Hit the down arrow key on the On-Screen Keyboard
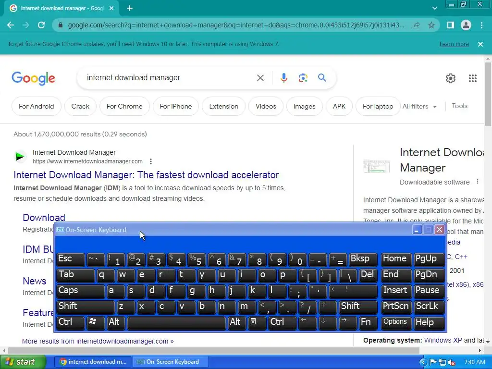The height and width of the screenshot is (369, 492). click(327, 323)
